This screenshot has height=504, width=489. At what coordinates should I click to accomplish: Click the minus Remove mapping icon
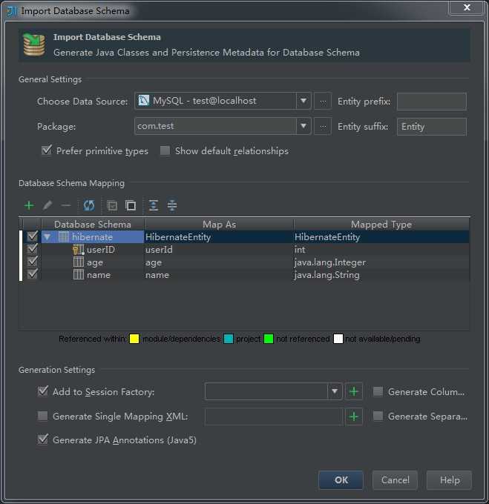[66, 205]
